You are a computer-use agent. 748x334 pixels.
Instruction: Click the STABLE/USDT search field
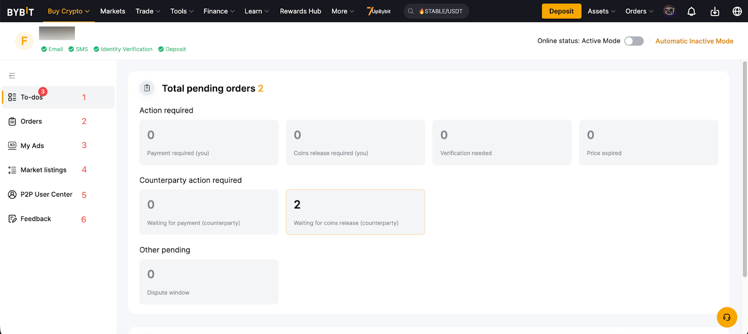click(439, 11)
